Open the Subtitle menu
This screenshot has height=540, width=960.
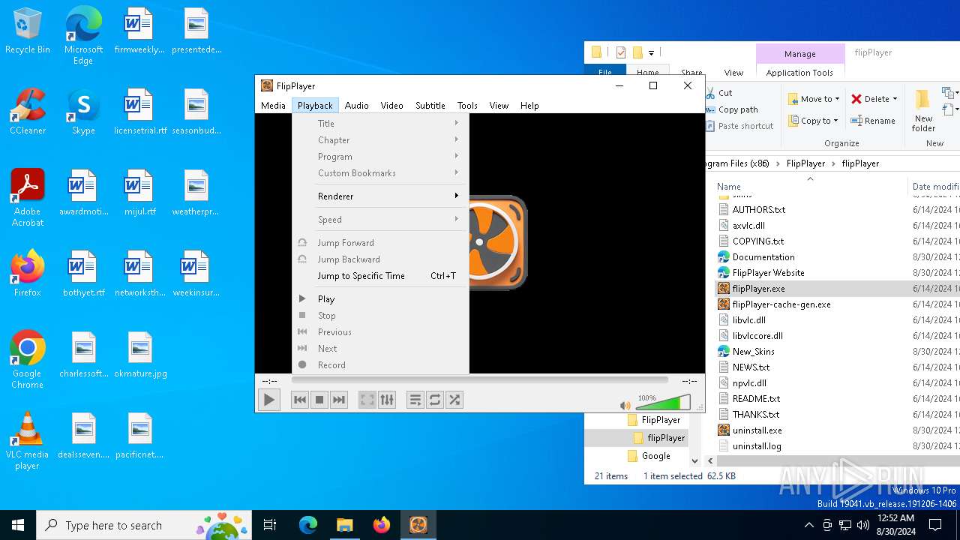pos(430,106)
